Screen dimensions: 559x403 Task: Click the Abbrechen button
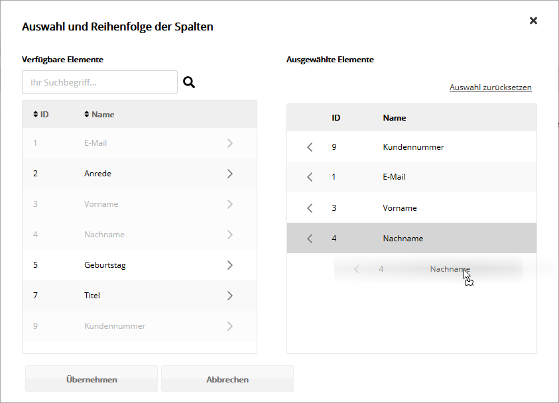[x=227, y=380]
